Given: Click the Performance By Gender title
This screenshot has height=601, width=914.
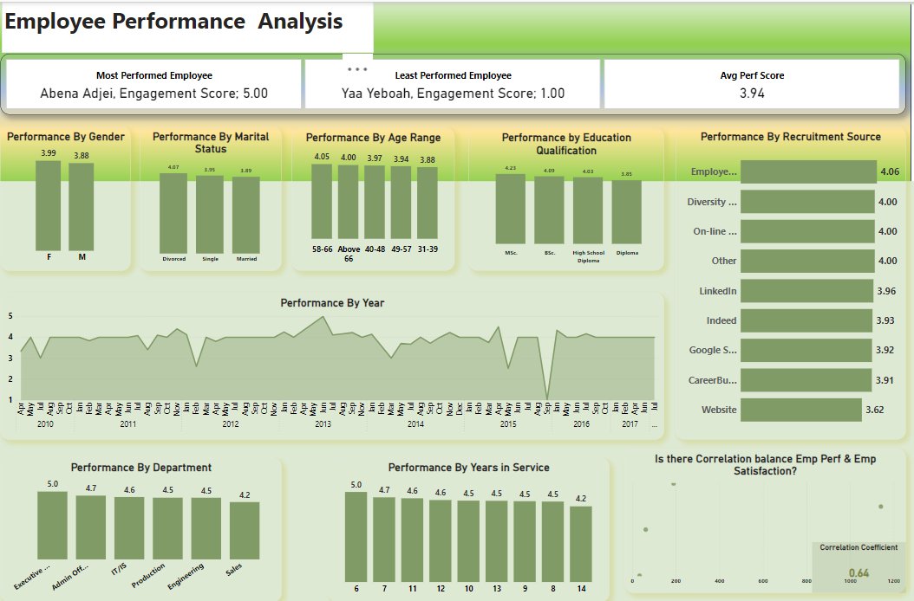Looking at the screenshot, I should click(66, 137).
